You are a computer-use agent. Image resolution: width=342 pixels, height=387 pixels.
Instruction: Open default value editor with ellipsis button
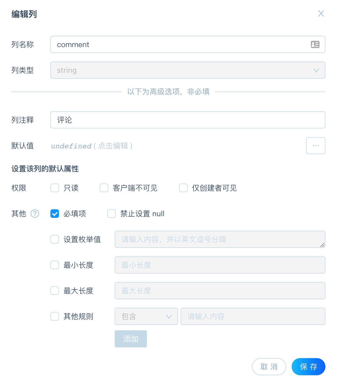point(316,146)
